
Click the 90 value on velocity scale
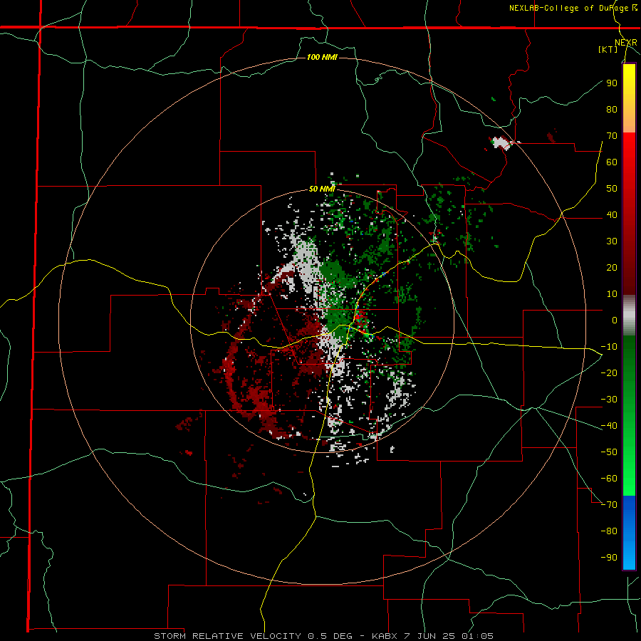[x=612, y=83]
